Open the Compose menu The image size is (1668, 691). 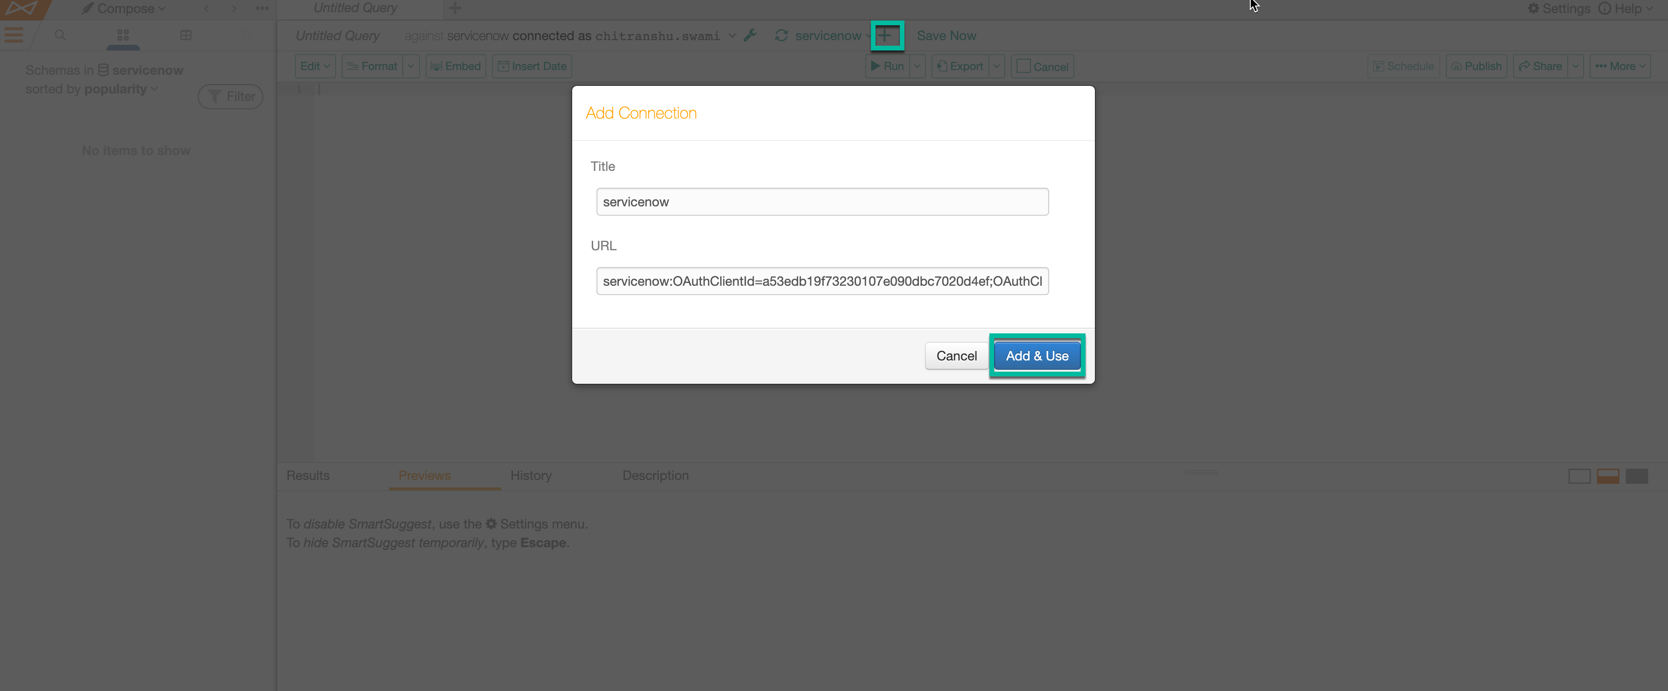pyautogui.click(x=124, y=8)
